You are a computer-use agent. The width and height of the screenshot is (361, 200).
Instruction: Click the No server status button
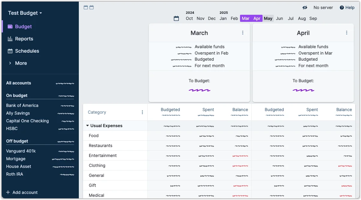click(x=323, y=8)
